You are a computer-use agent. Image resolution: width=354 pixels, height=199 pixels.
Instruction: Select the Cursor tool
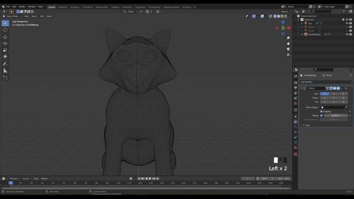pyautogui.click(x=5, y=30)
